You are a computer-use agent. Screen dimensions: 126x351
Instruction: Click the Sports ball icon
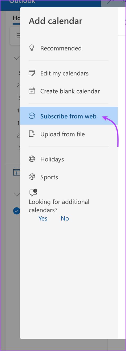point(32,177)
